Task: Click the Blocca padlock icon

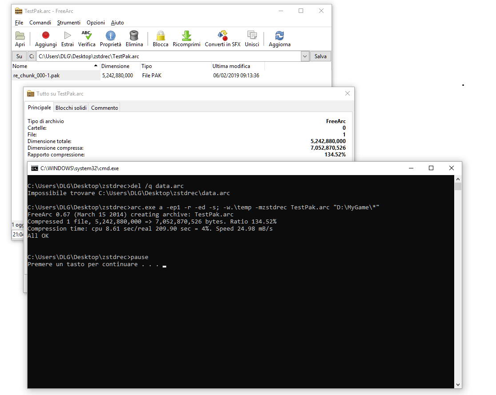Action: (x=161, y=36)
